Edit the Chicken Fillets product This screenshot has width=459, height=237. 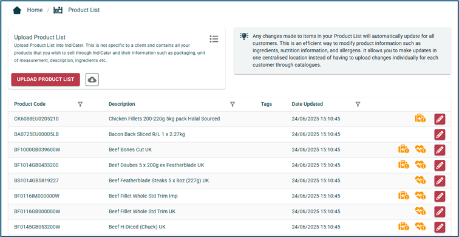pyautogui.click(x=440, y=119)
